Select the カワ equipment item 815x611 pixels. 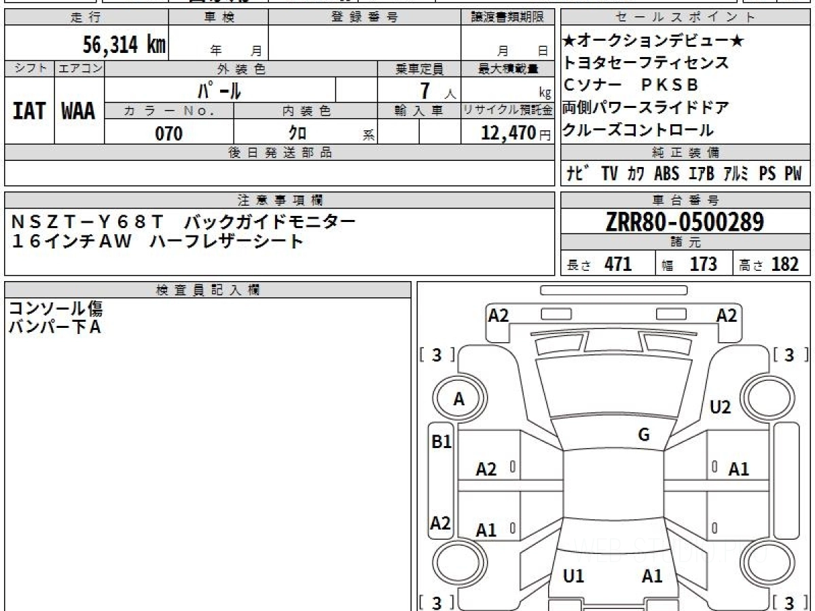pyautogui.click(x=636, y=174)
